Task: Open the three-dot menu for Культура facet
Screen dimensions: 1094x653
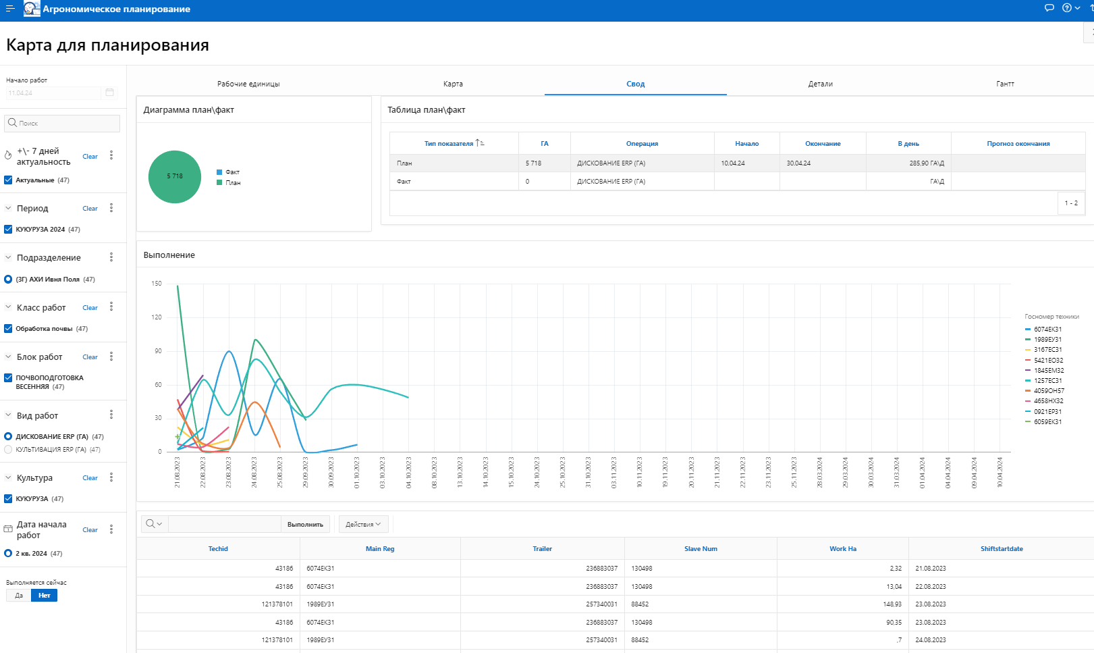Action: tap(111, 477)
